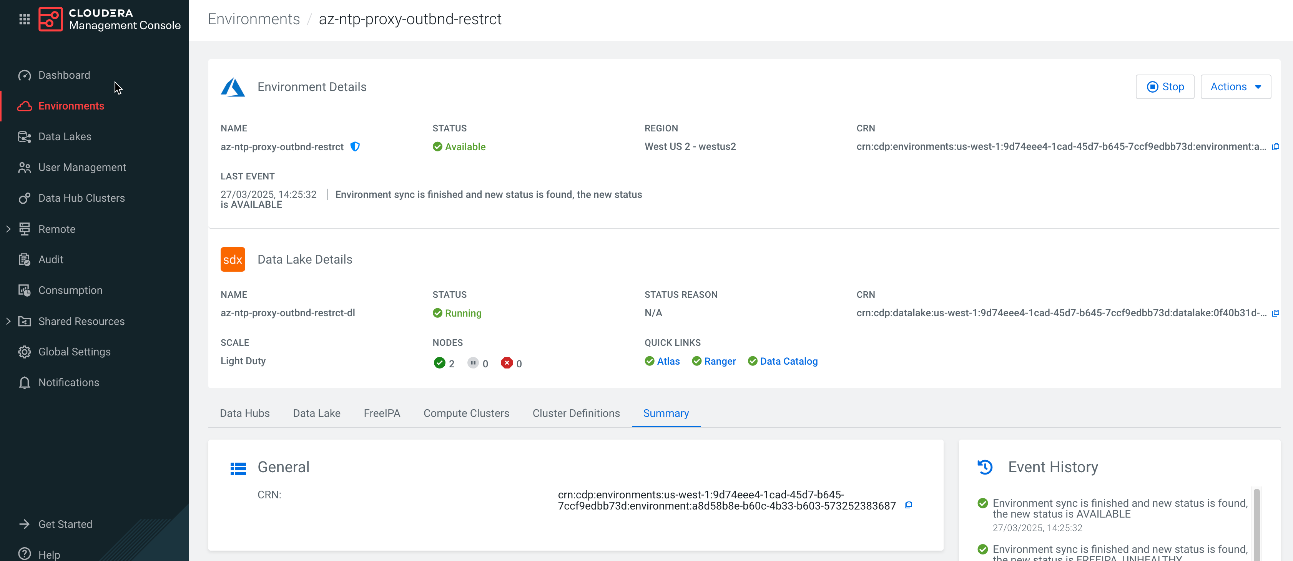Expand the Remote section chevron
Image resolution: width=1293 pixels, height=561 pixels.
(8, 229)
